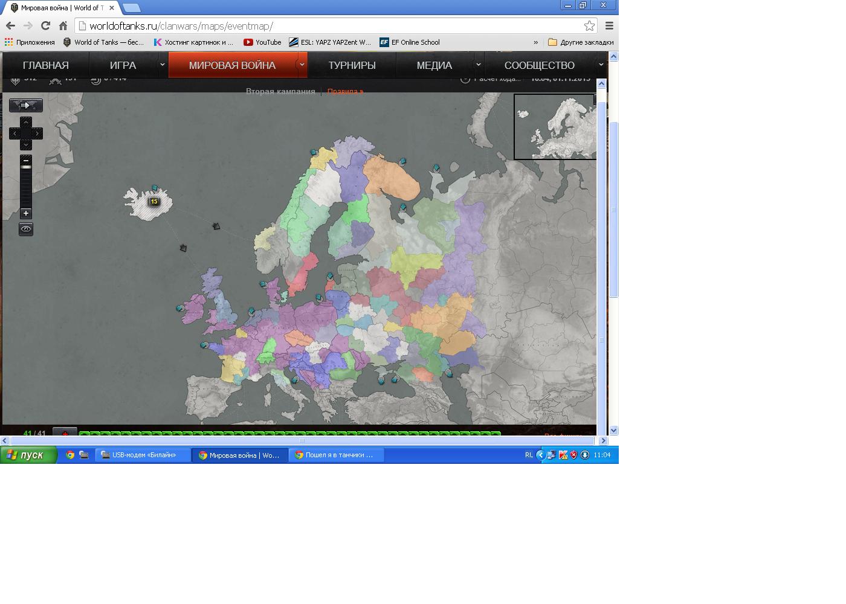
Task: Click the browser back button
Action: click(x=10, y=25)
